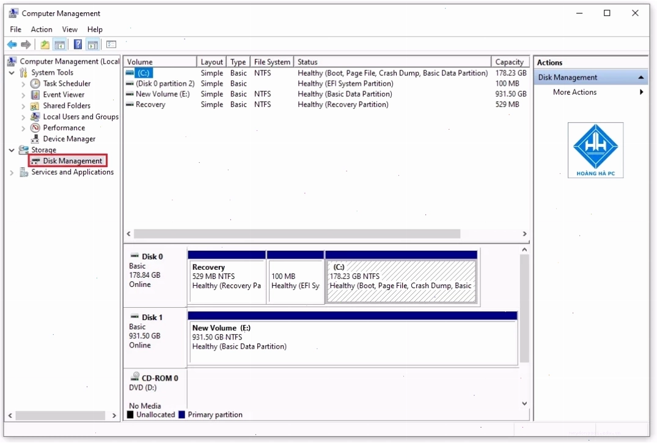Click the Recovery volume row icon

coord(130,105)
